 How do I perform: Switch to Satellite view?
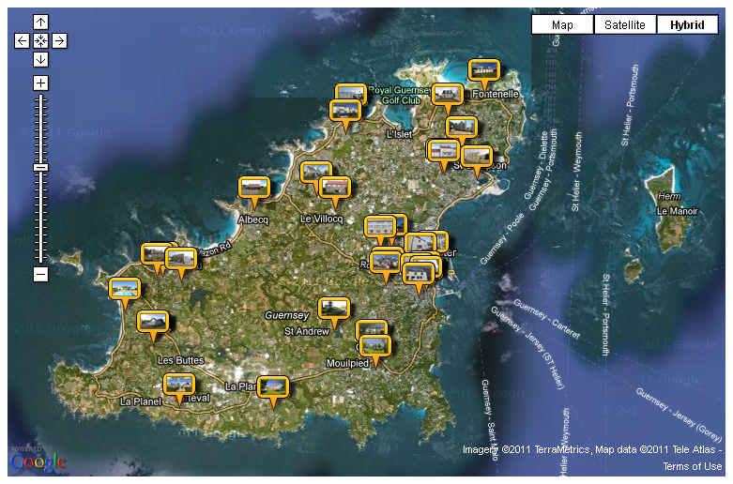coord(625,25)
